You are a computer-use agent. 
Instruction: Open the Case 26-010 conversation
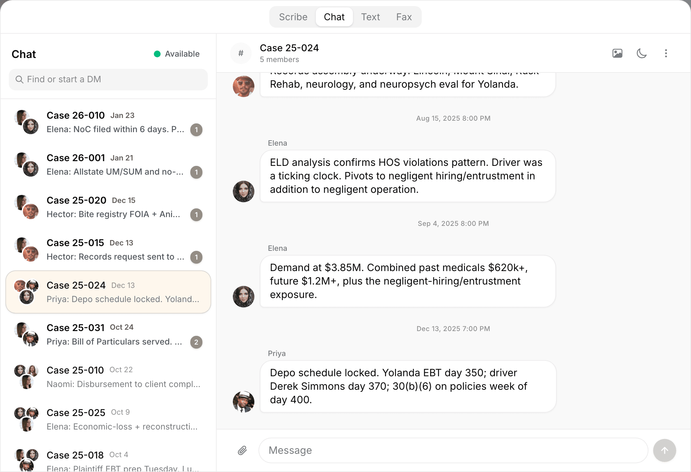108,122
